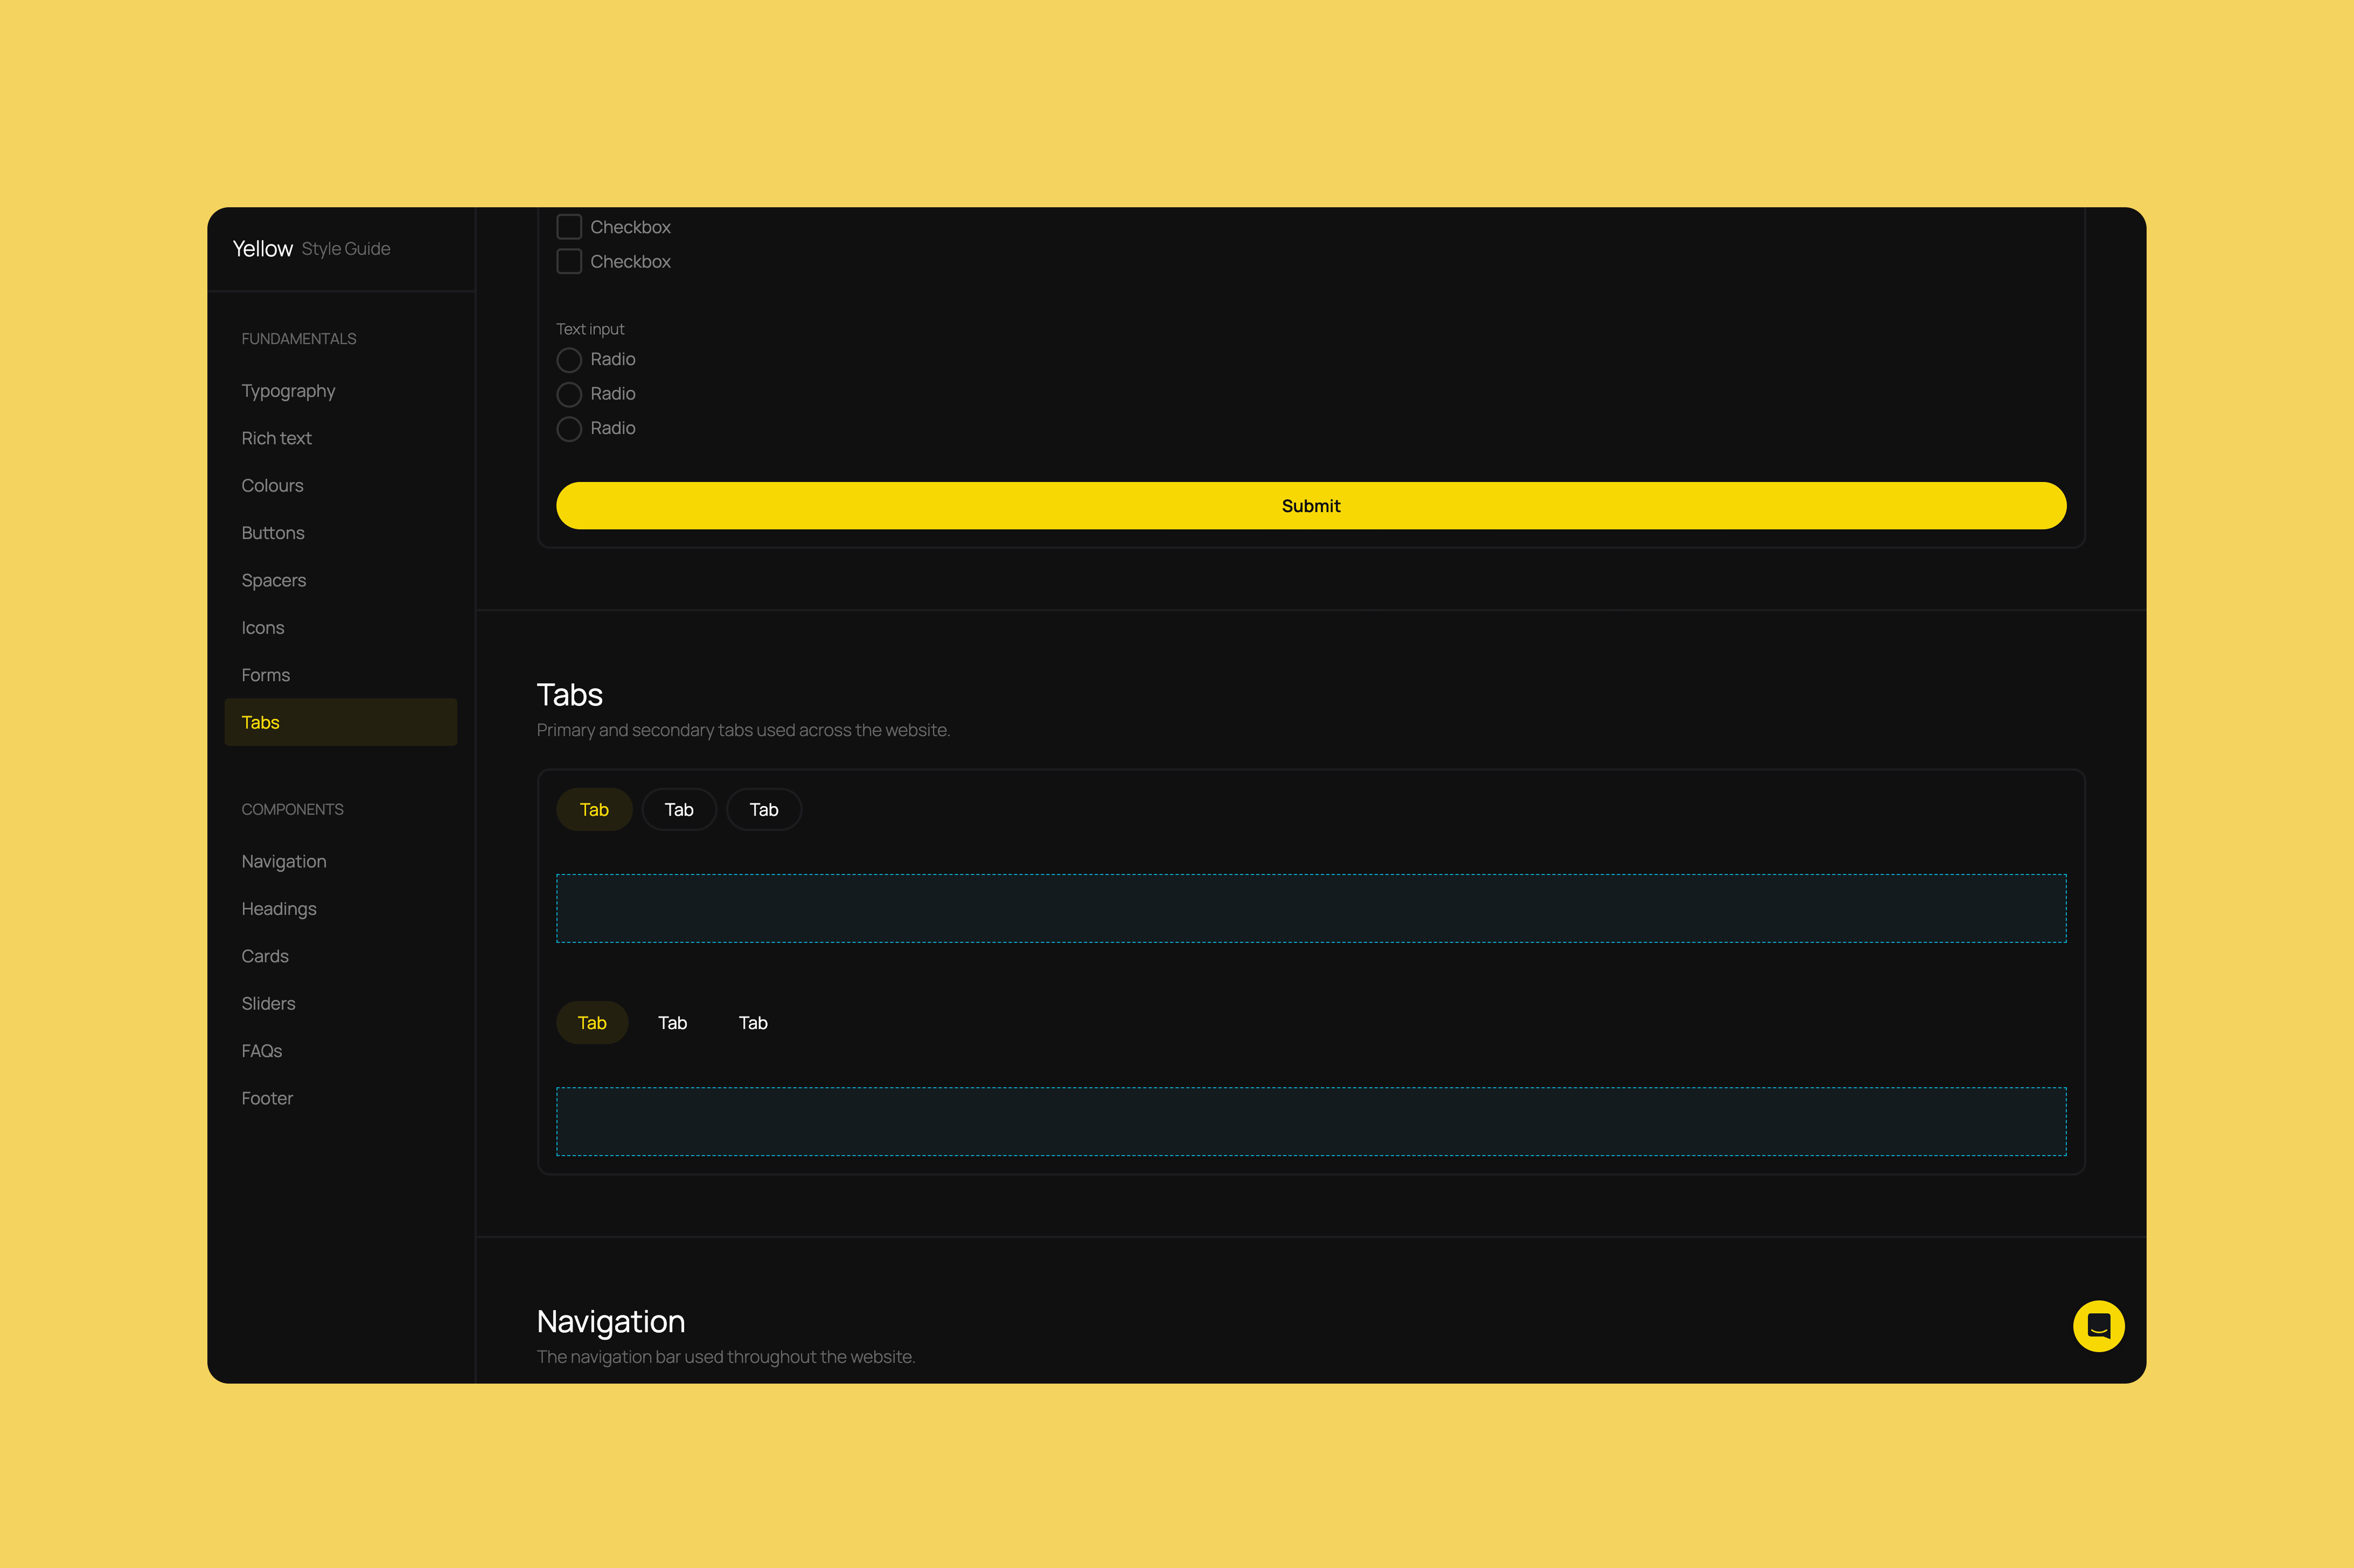Click the yellow Submit button
The image size is (2354, 1568).
pyautogui.click(x=1311, y=506)
